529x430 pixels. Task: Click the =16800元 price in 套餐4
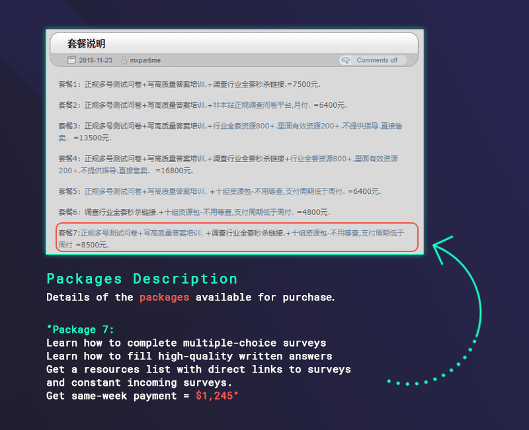click(174, 171)
